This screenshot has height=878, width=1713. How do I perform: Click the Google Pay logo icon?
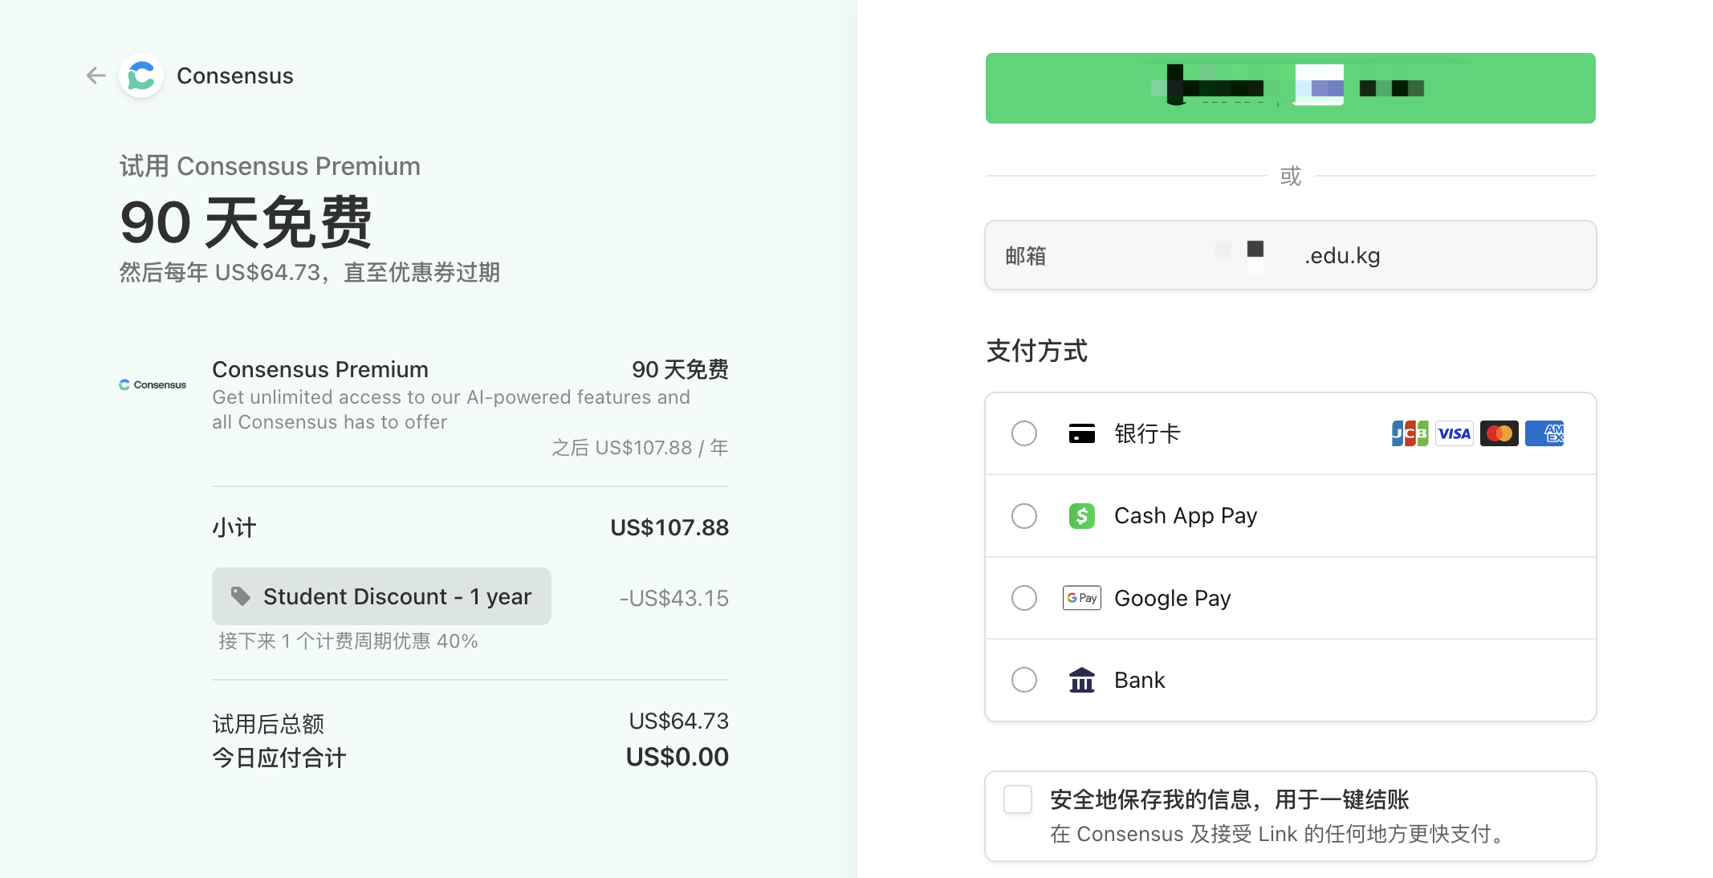point(1081,598)
